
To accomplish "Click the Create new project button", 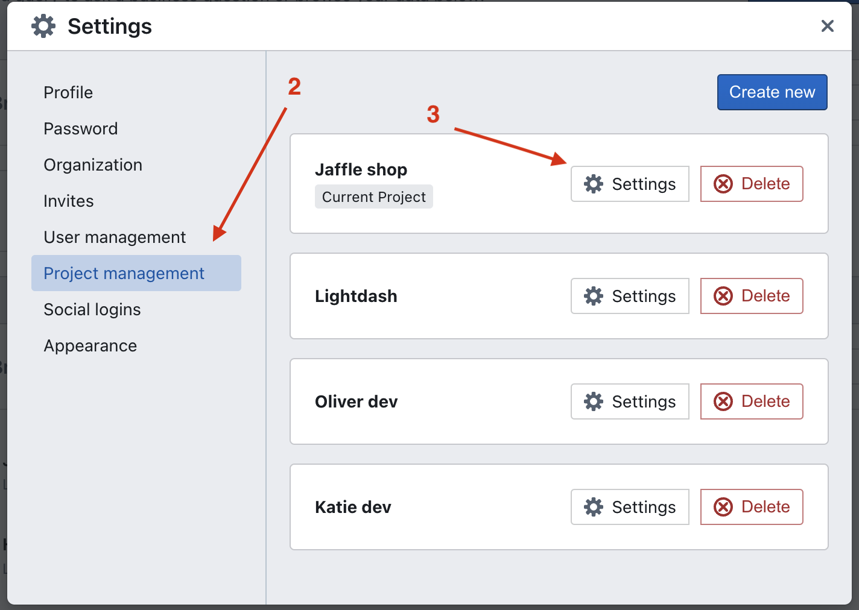I will tap(772, 92).
